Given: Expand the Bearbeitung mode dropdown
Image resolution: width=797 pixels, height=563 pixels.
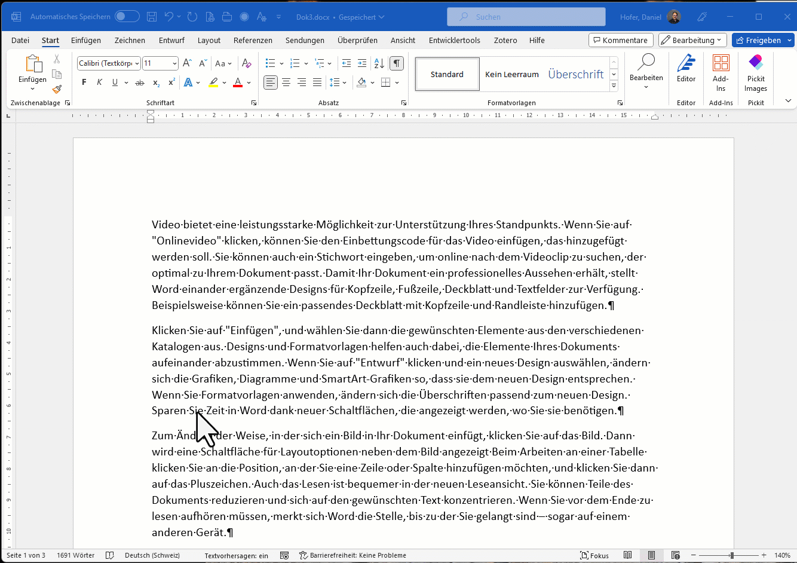Looking at the screenshot, I should (x=692, y=40).
